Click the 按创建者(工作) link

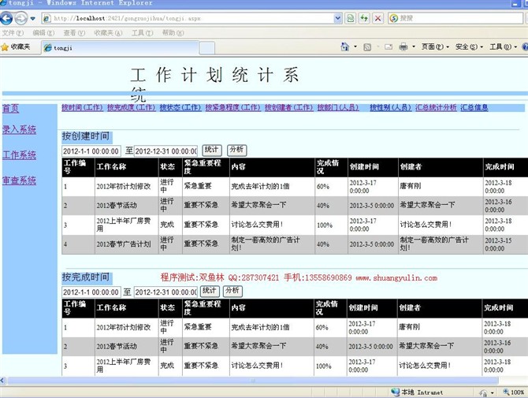tap(289, 107)
